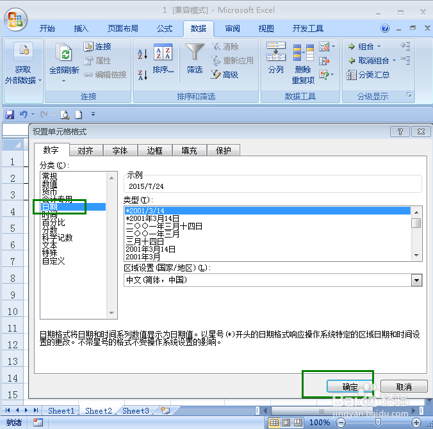Switch to 边框 tab in dialog
Screen dimensions: 433x429
154,150
